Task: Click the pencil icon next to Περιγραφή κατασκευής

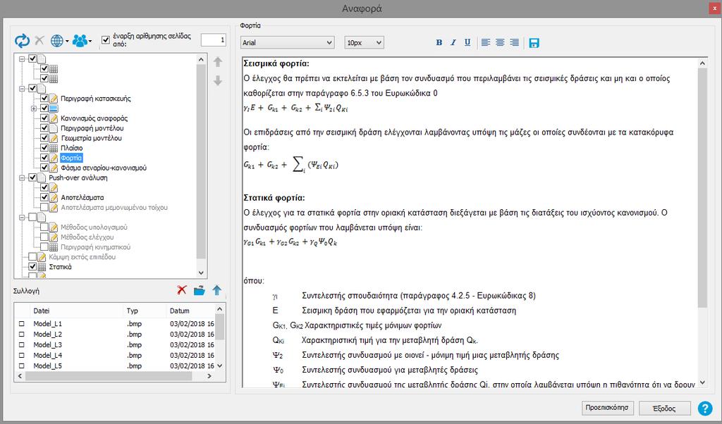Action: (54, 99)
